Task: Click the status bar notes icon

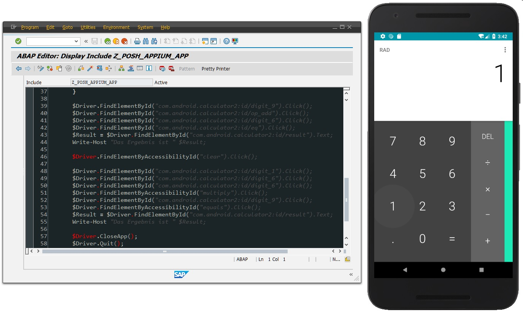Action: pyautogui.click(x=347, y=259)
